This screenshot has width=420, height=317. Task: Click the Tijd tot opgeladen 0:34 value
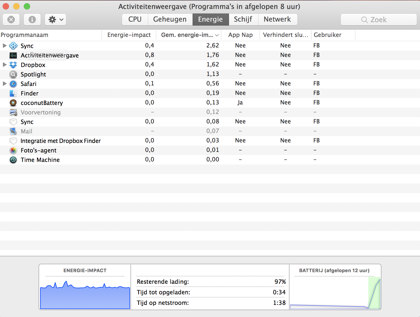coord(279,292)
